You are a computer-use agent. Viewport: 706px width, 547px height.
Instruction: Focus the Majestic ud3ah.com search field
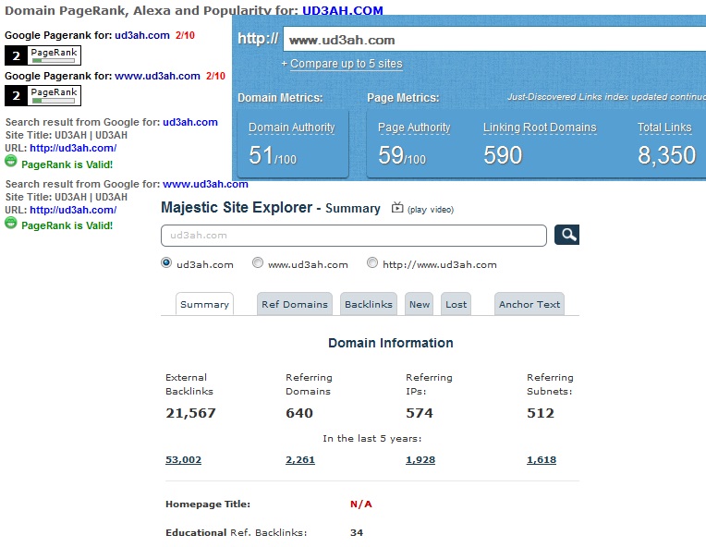[353, 236]
